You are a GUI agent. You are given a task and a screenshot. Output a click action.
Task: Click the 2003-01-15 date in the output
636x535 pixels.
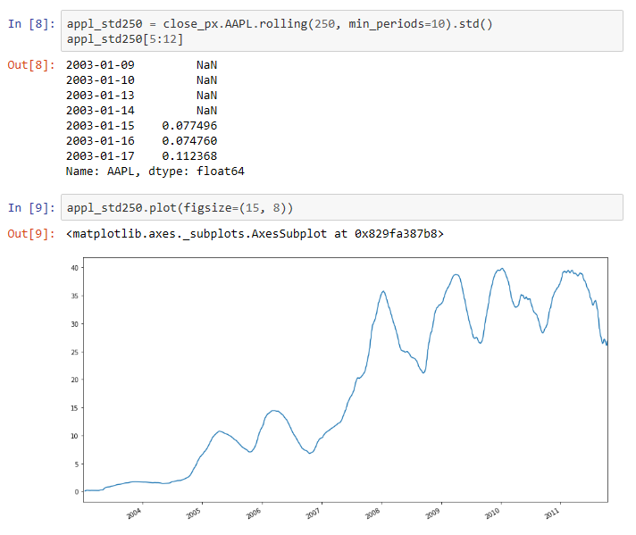pyautogui.click(x=100, y=126)
